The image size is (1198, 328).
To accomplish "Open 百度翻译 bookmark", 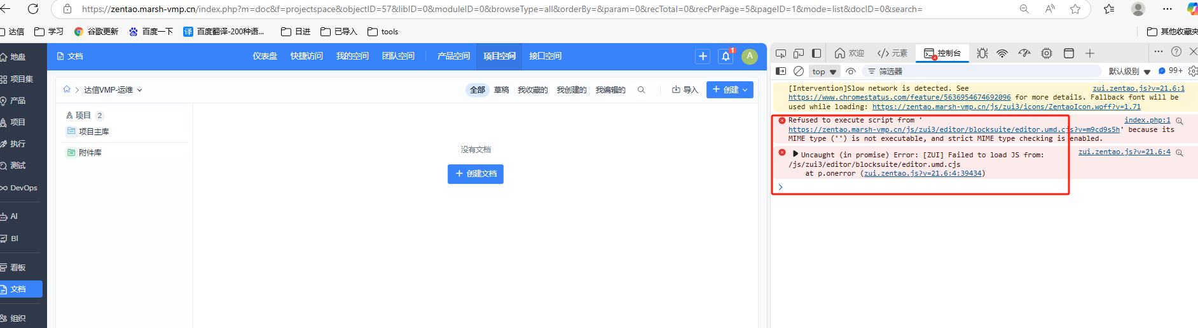I will coord(223,32).
